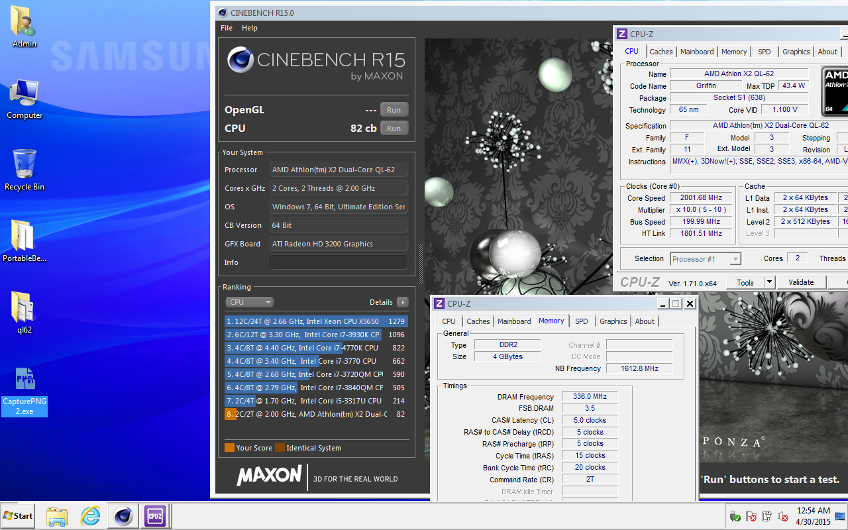The image size is (848, 530).
Task: Open the File menu in Cinebench
Action: tap(227, 28)
